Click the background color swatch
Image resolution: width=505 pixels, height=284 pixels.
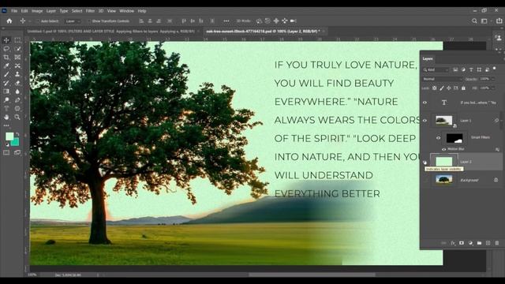[16, 142]
